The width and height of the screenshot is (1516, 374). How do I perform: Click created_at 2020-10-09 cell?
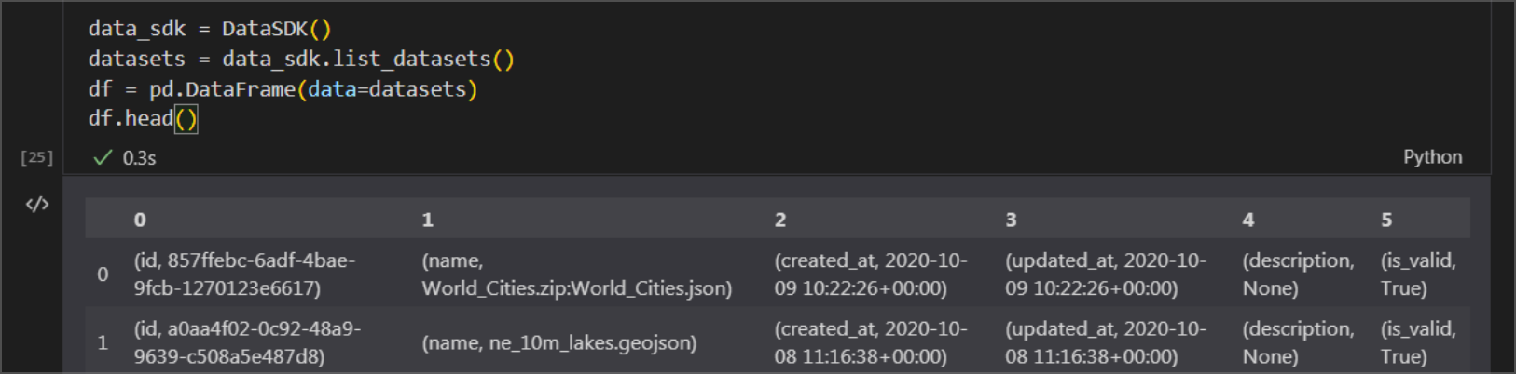tap(871, 274)
